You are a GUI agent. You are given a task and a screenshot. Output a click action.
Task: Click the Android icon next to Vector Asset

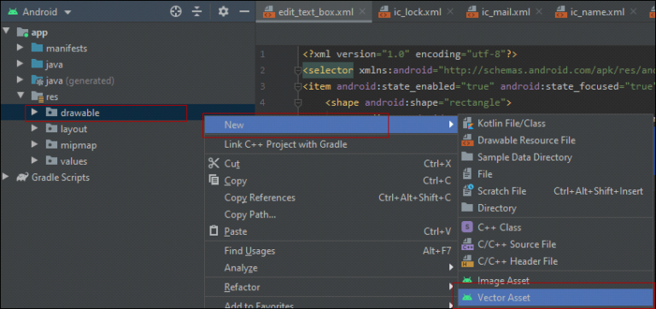467,298
